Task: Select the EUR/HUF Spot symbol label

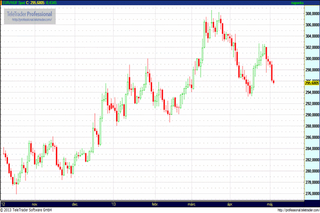Action: [13, 3]
